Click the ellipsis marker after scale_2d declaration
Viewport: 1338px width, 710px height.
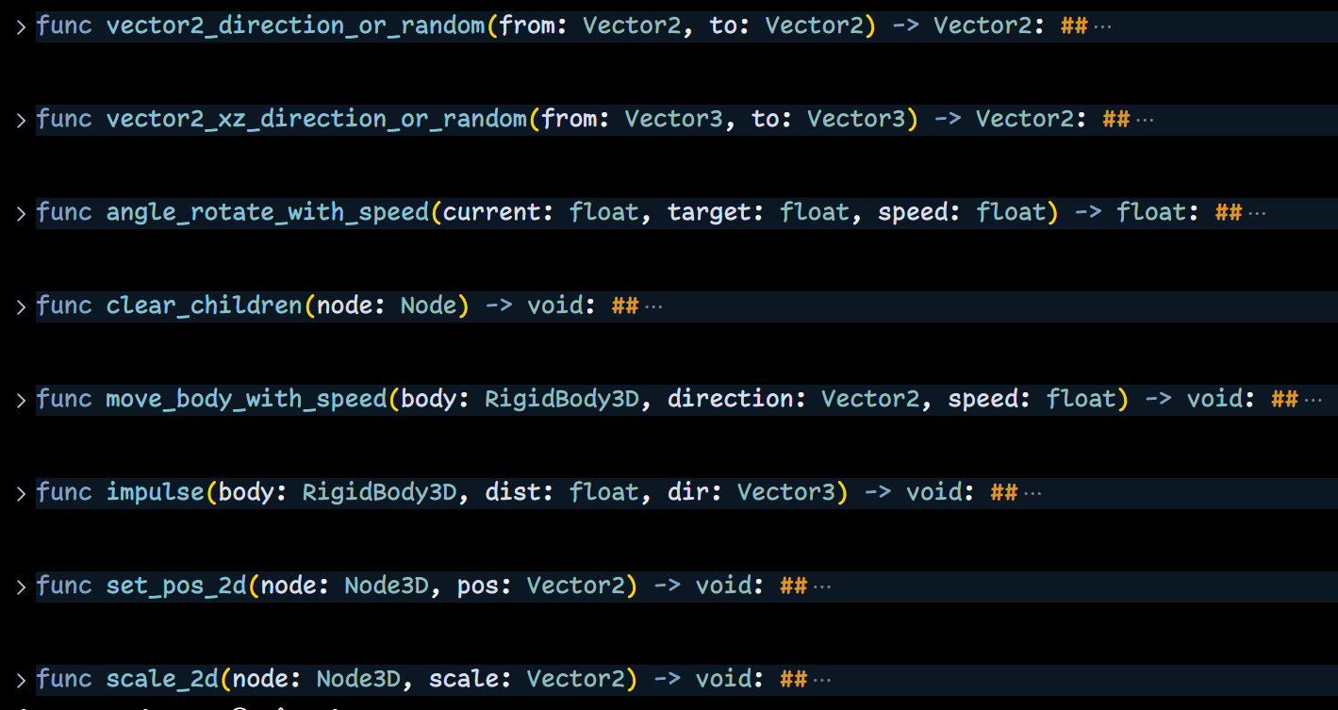coord(822,680)
